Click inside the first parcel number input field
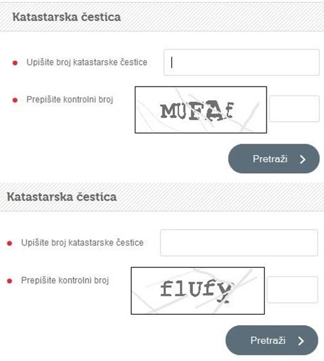The height and width of the screenshot is (361, 324). point(241,62)
